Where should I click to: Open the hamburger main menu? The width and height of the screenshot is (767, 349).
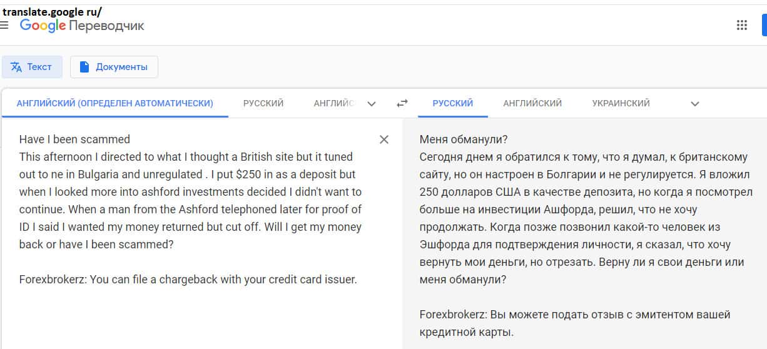coord(4,26)
